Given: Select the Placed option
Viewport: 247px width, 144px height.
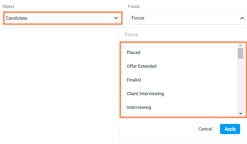Looking at the screenshot, I should click(x=134, y=53).
